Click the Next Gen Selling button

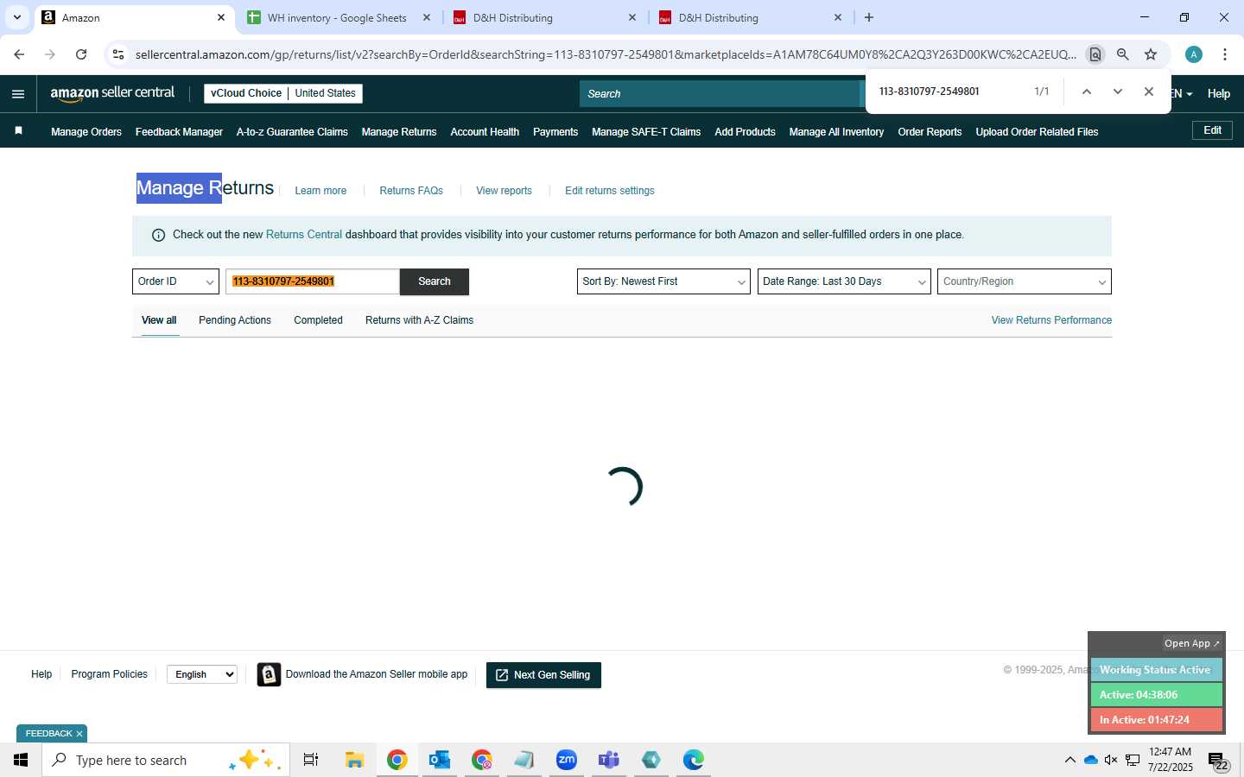[x=543, y=675]
